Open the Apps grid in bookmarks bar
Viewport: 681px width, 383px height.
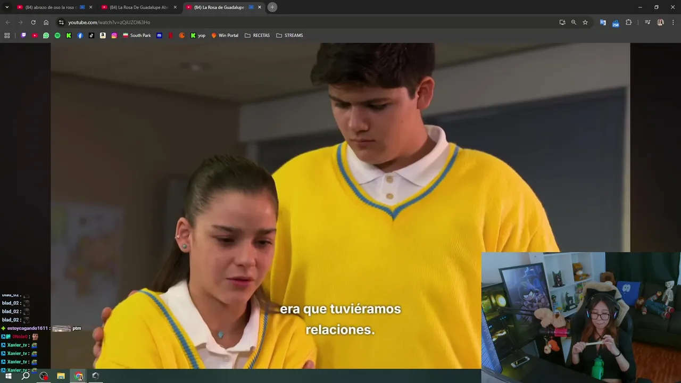7,36
